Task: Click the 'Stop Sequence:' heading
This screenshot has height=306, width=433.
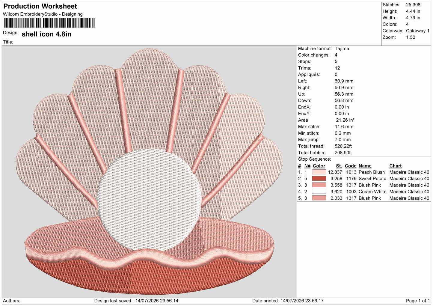Action: [315, 159]
